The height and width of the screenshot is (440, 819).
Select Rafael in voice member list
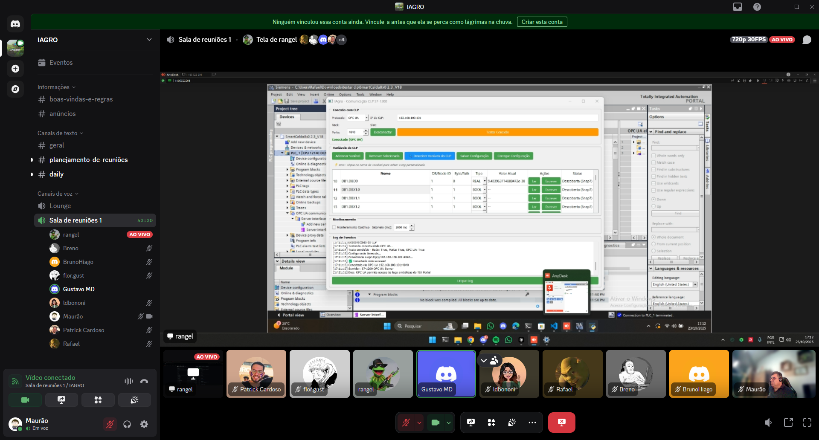[101, 344]
